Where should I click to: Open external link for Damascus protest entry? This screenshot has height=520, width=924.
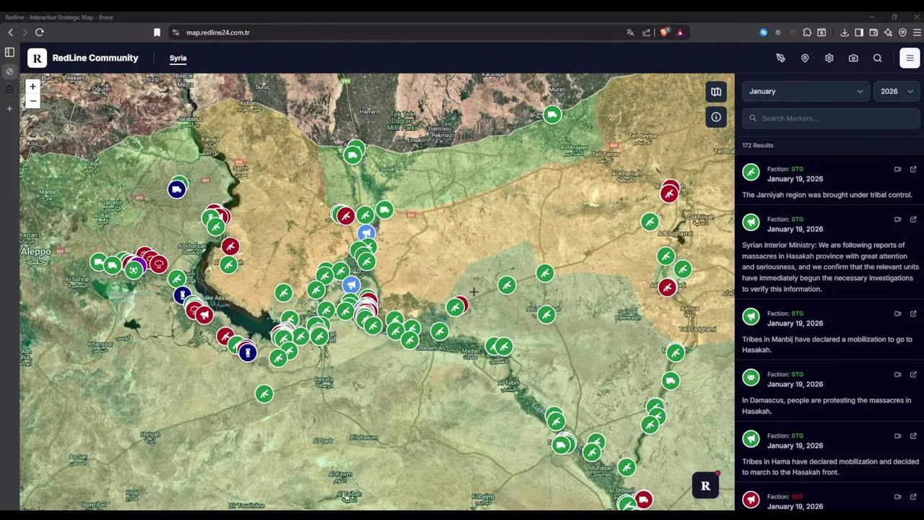[913, 375]
